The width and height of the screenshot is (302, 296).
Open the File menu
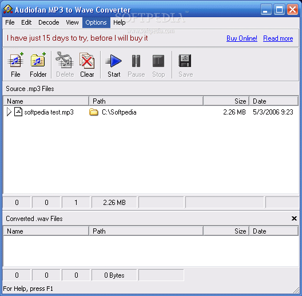click(10, 22)
